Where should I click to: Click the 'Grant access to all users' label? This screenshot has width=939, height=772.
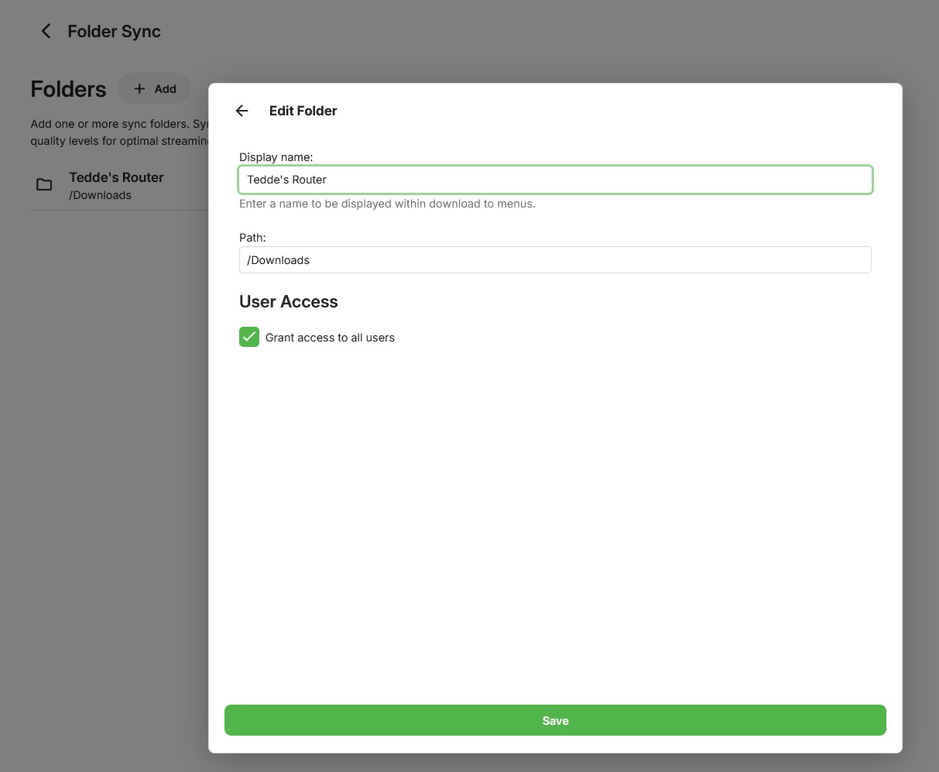click(x=330, y=338)
